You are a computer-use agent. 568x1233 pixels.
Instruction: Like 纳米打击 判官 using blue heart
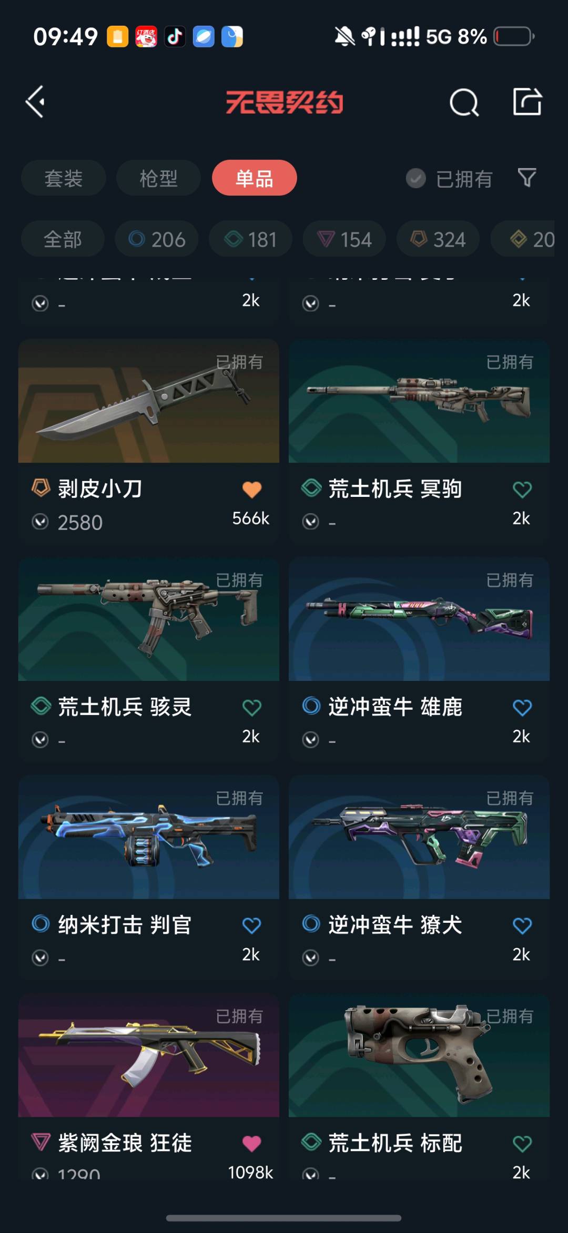(252, 925)
